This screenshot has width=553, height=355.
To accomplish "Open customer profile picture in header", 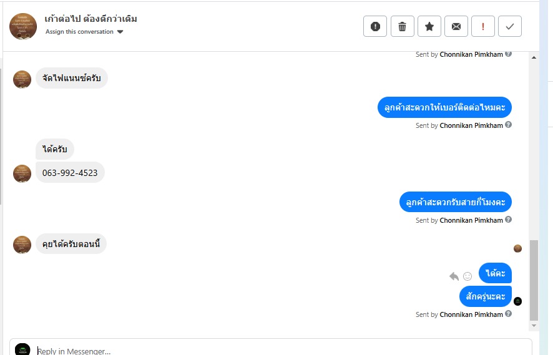I will [23, 26].
